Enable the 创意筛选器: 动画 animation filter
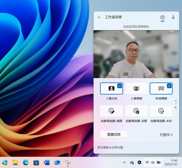Image resolution: width=182 pixels, height=168 pixels. click(136, 111)
